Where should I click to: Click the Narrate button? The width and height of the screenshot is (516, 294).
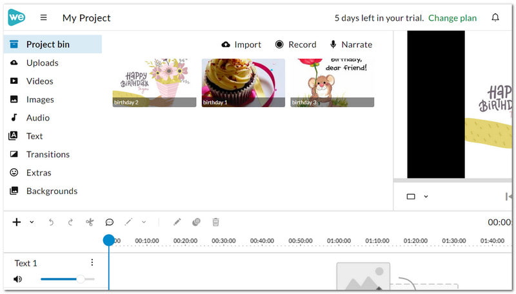351,44
